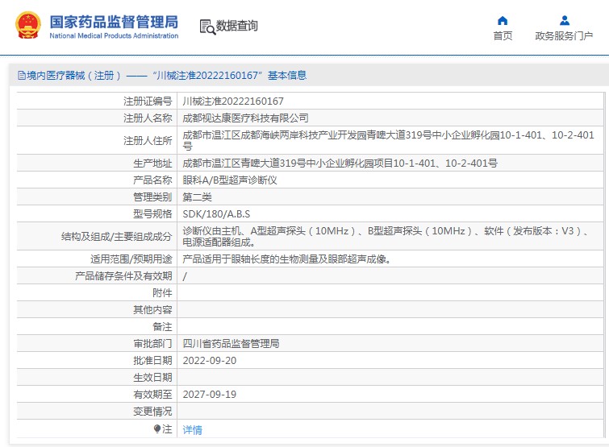Click the 型号规格 label
This screenshot has width=609, height=447.
152,214
